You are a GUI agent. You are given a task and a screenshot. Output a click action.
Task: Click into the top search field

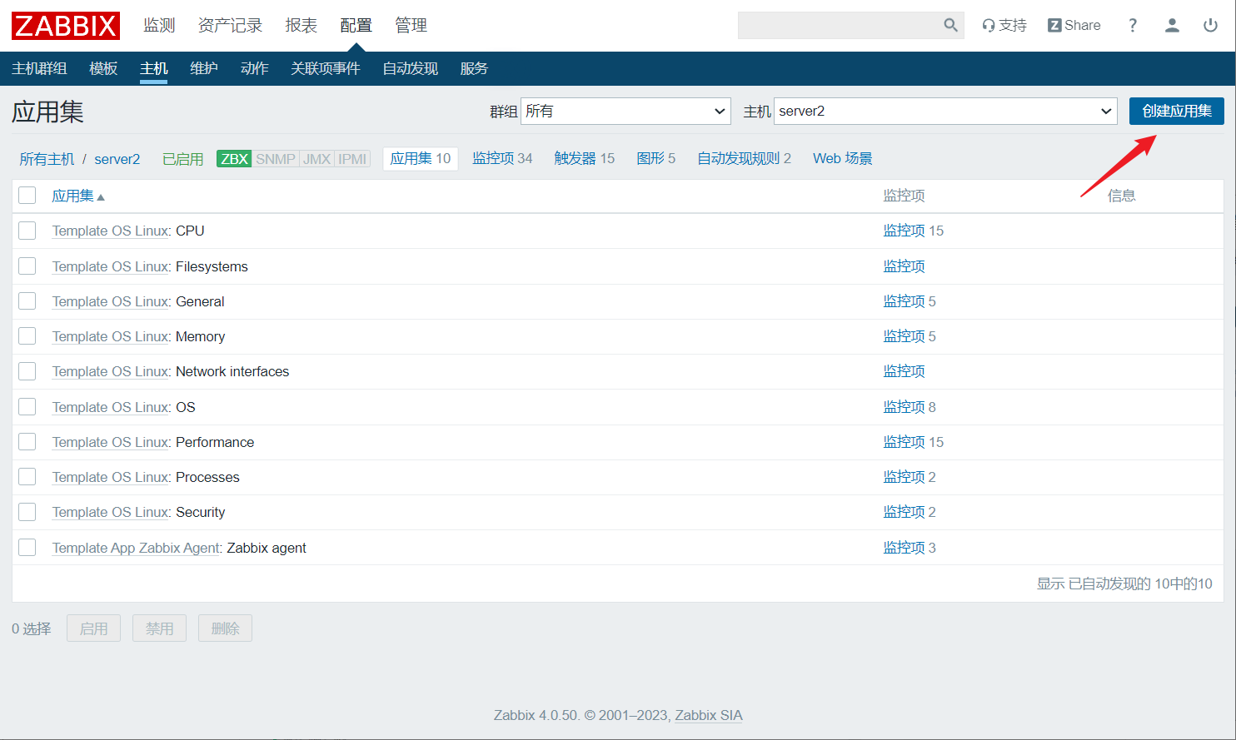coord(840,26)
